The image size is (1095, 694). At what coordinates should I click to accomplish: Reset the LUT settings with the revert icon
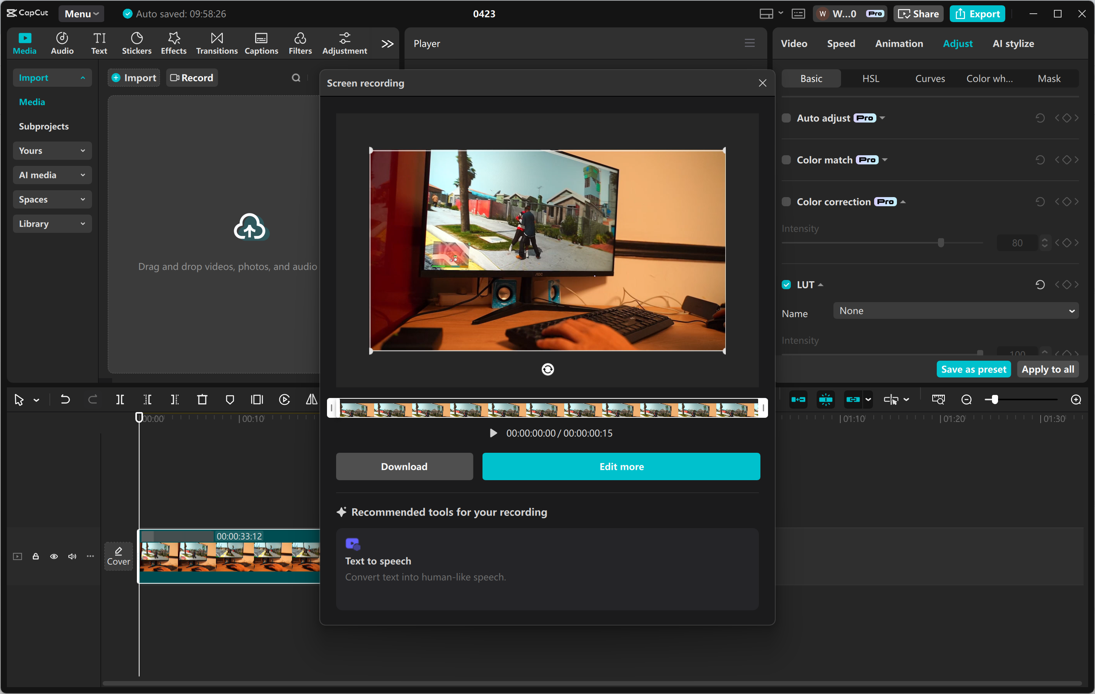pyautogui.click(x=1040, y=285)
